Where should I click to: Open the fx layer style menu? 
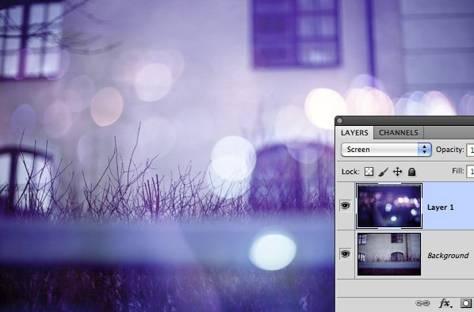point(445,303)
